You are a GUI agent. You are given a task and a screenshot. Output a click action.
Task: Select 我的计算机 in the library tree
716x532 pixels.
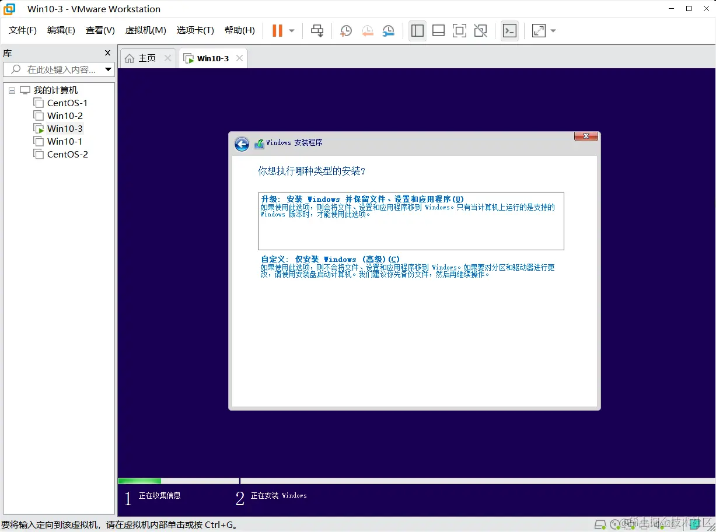[x=55, y=90]
